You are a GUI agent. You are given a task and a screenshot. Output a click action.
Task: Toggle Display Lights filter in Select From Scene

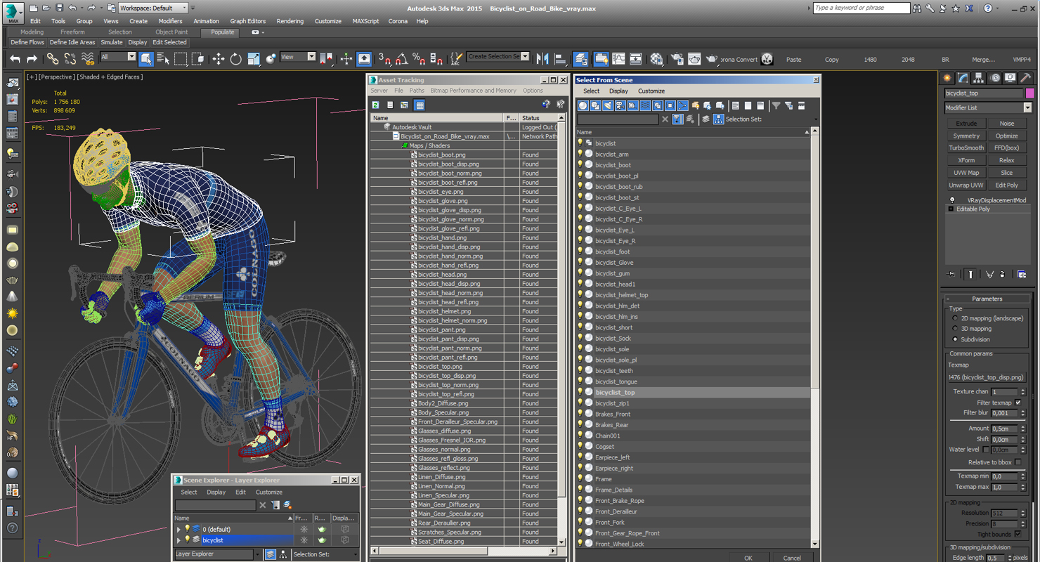pyautogui.click(x=608, y=105)
